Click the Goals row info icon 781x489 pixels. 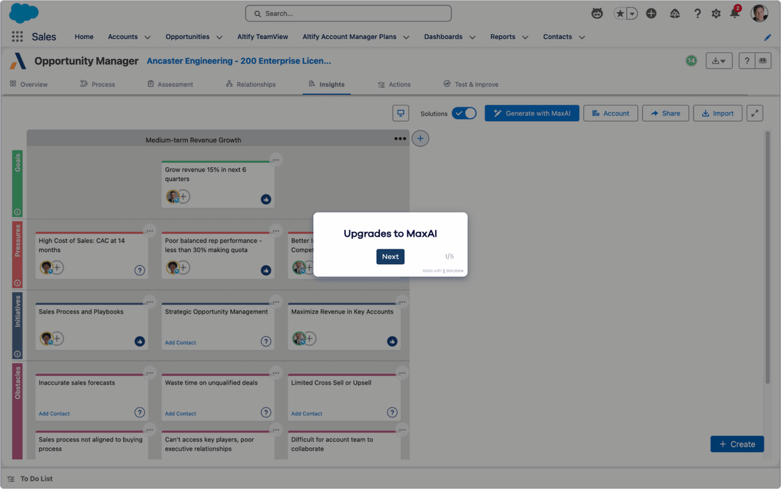(17, 212)
